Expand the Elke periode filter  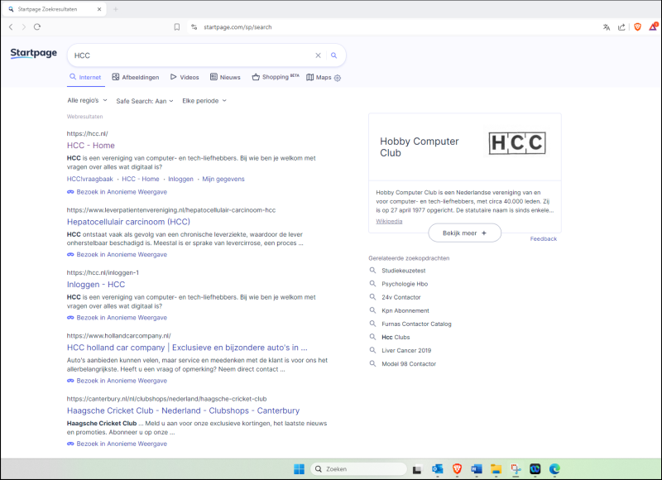click(x=204, y=101)
